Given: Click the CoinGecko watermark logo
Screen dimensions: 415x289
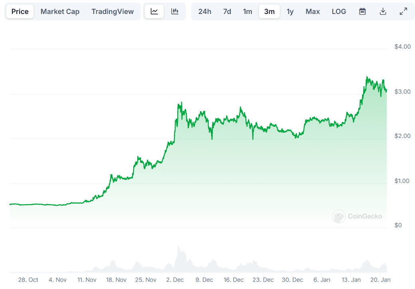Looking at the screenshot, I should 357,216.
